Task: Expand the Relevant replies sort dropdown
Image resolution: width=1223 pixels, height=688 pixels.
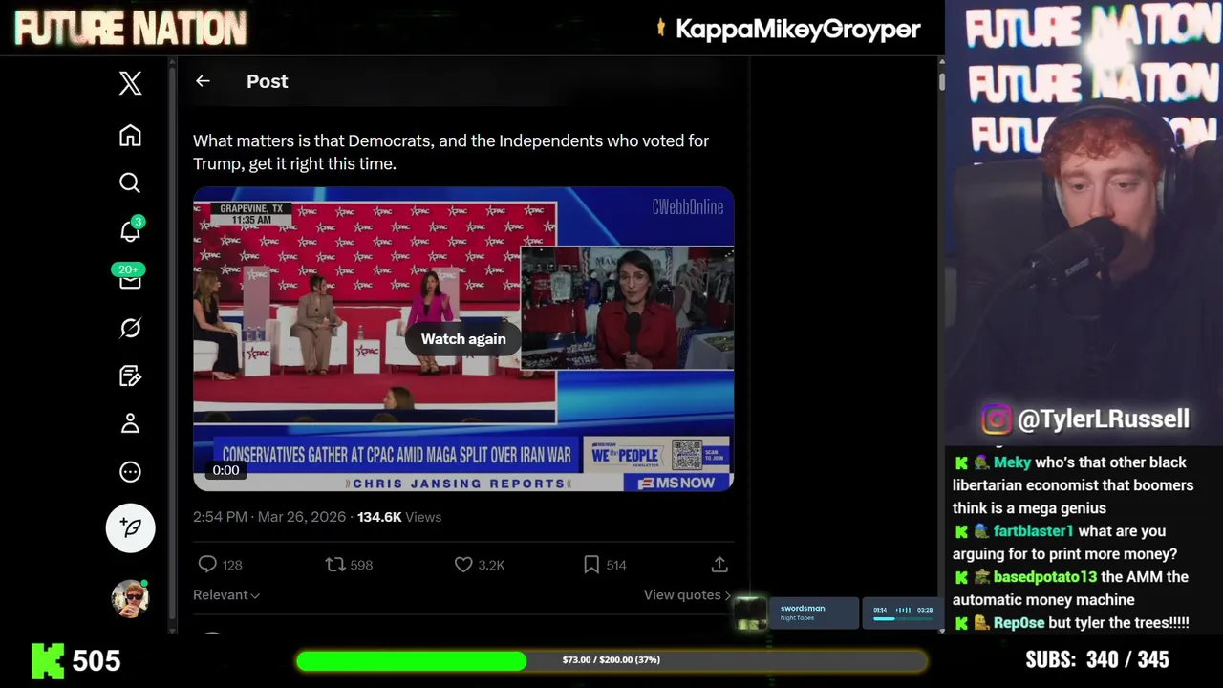Action: click(x=226, y=594)
